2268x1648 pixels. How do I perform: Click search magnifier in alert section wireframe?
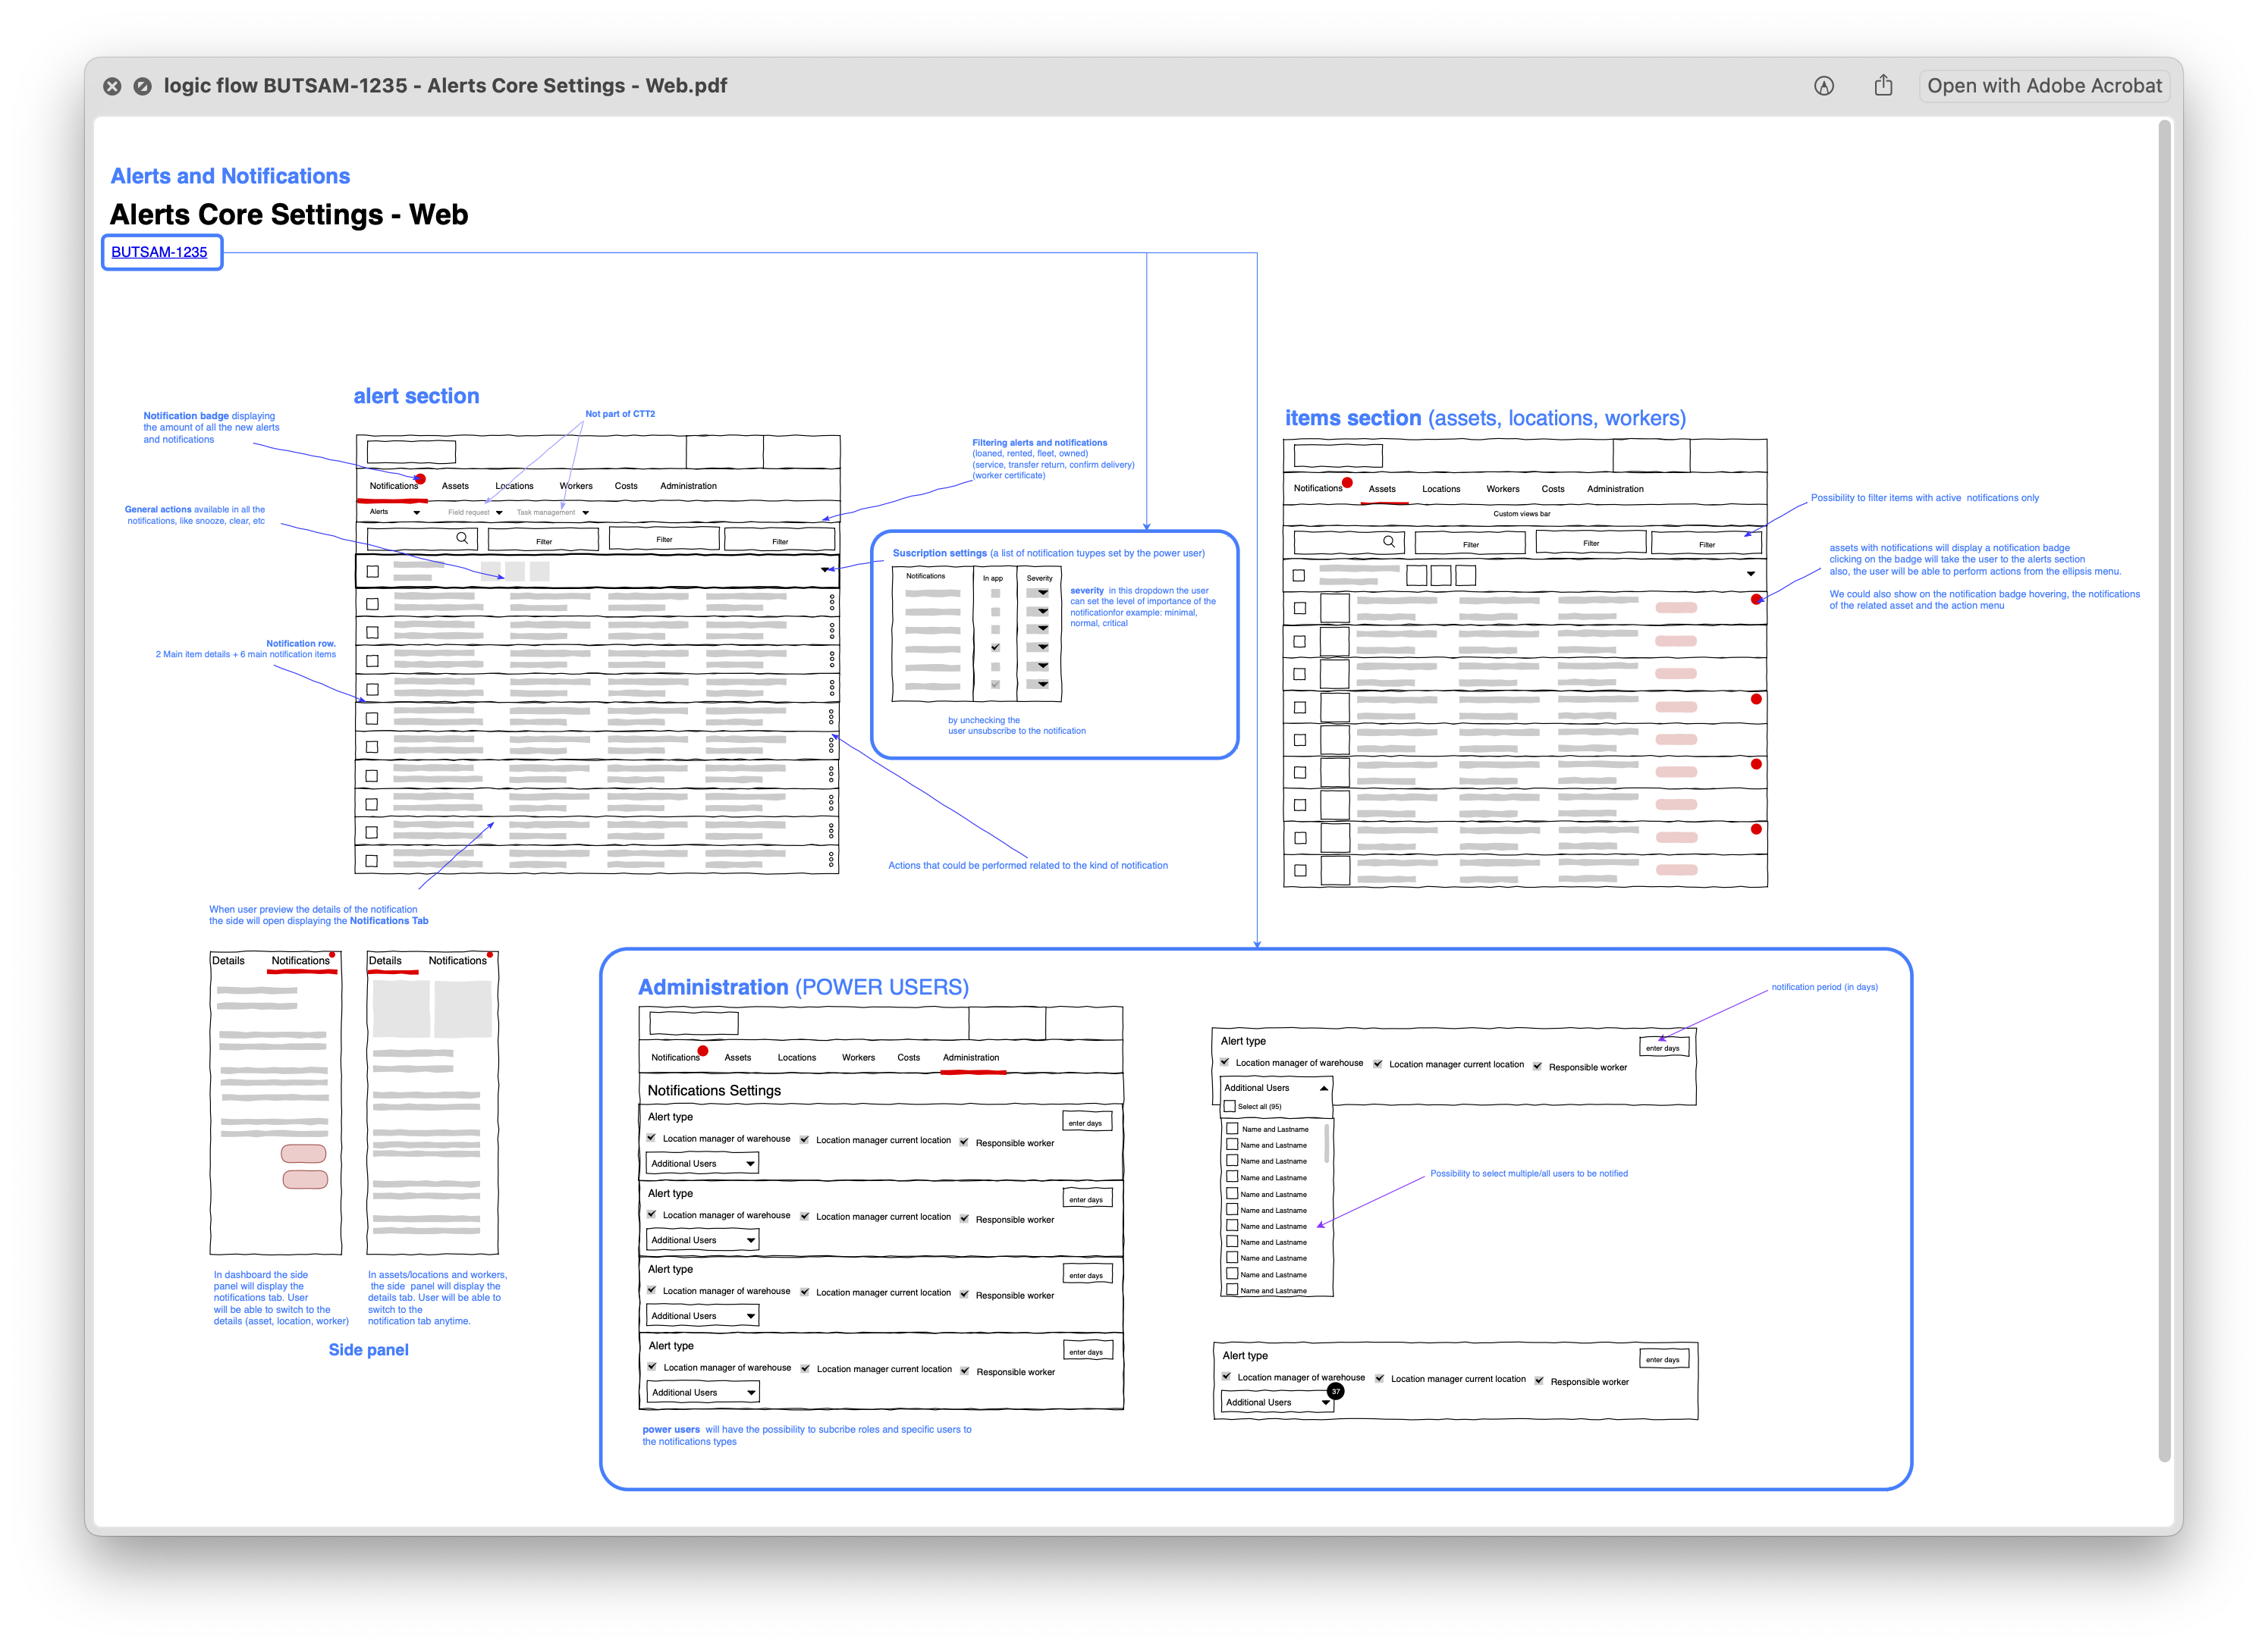pos(462,537)
